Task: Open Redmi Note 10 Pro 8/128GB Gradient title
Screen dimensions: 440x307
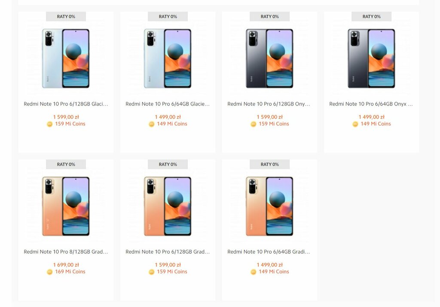Action: coord(66,251)
